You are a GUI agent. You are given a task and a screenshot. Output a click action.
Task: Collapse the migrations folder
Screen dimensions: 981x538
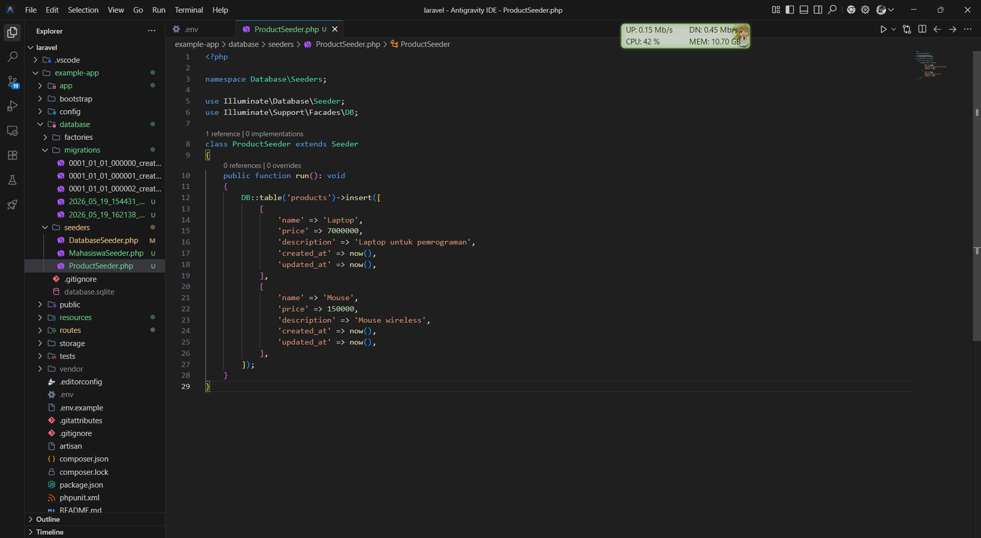click(45, 150)
